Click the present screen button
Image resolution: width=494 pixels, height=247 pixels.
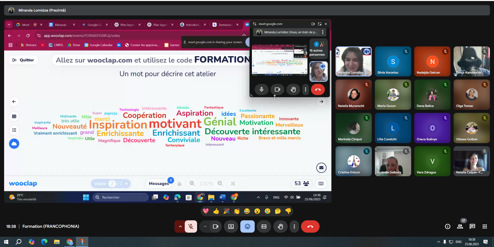tap(231, 226)
